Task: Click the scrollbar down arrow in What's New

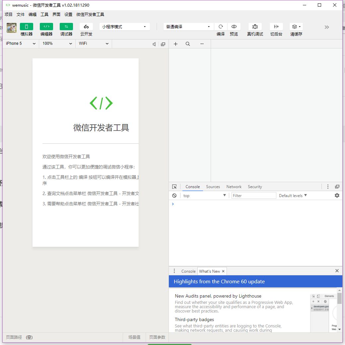Action: click(339, 329)
